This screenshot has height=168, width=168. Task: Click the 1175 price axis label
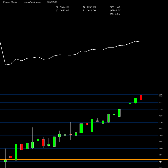[161, 103]
